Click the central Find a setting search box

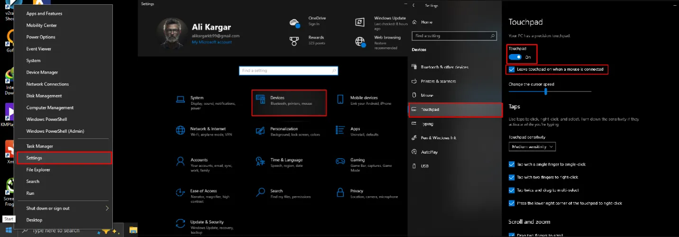click(x=288, y=71)
